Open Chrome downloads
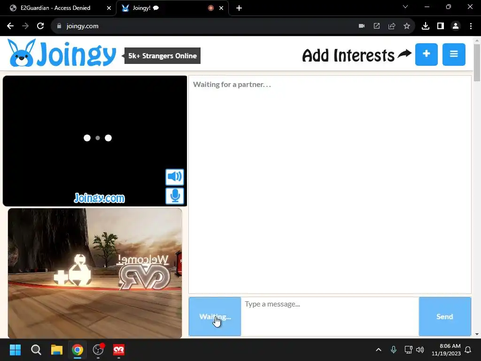This screenshot has height=361, width=481. [x=426, y=26]
